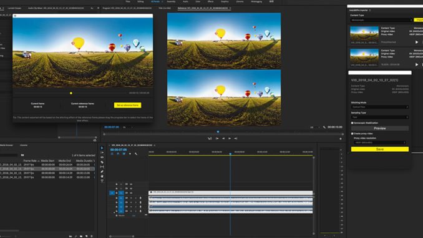This screenshot has height=238, width=423.
Task: Open playback resolution dropdown in program monitor
Action: pos(314,127)
